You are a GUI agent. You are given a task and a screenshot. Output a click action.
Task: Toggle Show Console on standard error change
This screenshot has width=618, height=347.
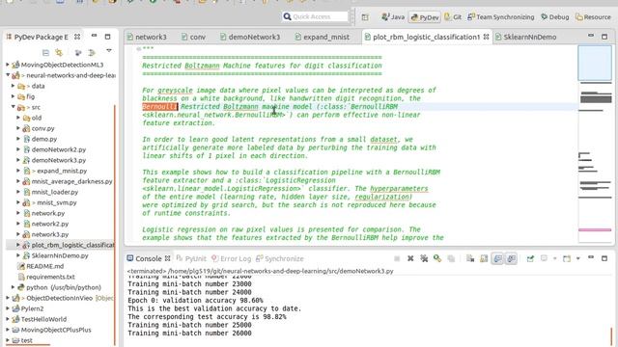(x=511, y=258)
